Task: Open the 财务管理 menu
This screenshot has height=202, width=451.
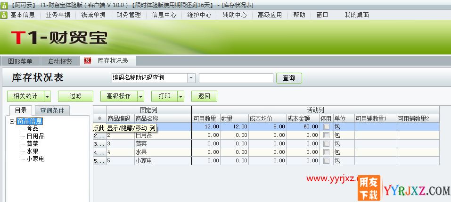Action: tap(129, 15)
